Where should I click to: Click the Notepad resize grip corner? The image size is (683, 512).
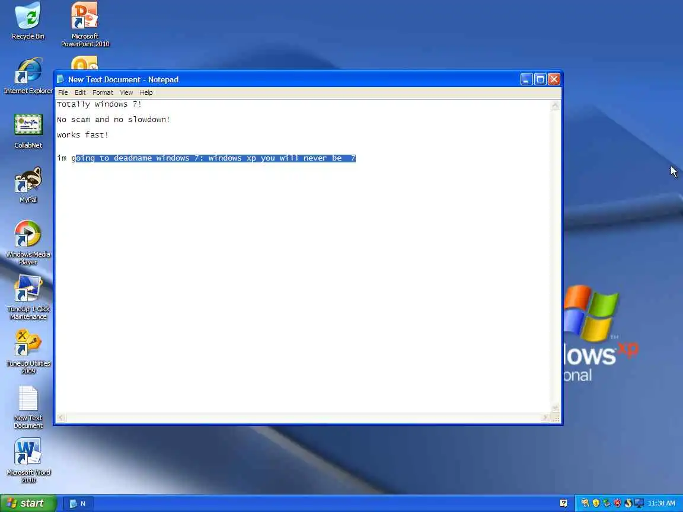(x=556, y=418)
